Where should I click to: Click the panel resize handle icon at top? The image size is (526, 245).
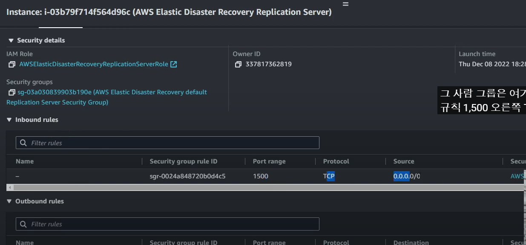pyautogui.click(x=345, y=4)
